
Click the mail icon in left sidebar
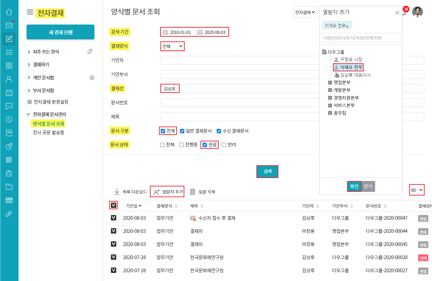pos(9,25)
